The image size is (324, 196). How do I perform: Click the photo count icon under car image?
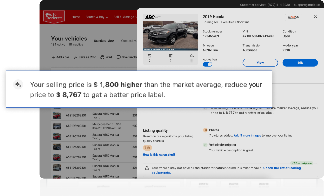tap(150, 56)
